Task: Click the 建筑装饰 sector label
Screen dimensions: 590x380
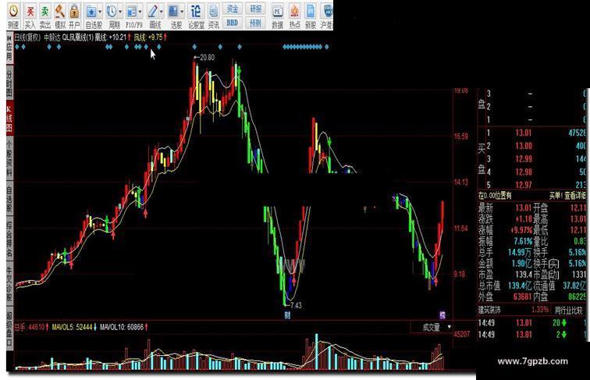Action: [x=489, y=311]
